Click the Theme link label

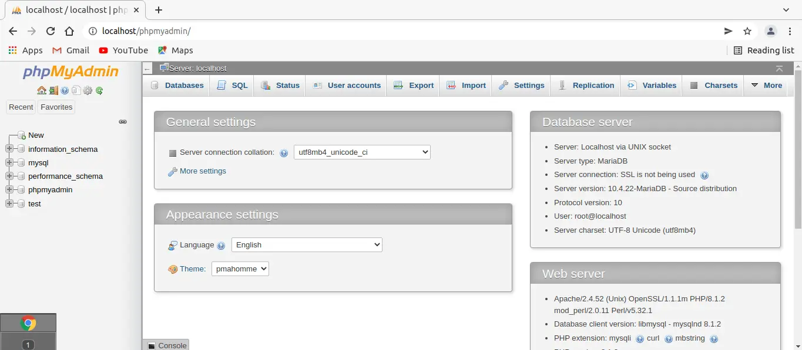193,269
